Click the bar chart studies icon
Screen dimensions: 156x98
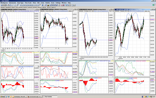pyautogui.click(x=48, y=5)
